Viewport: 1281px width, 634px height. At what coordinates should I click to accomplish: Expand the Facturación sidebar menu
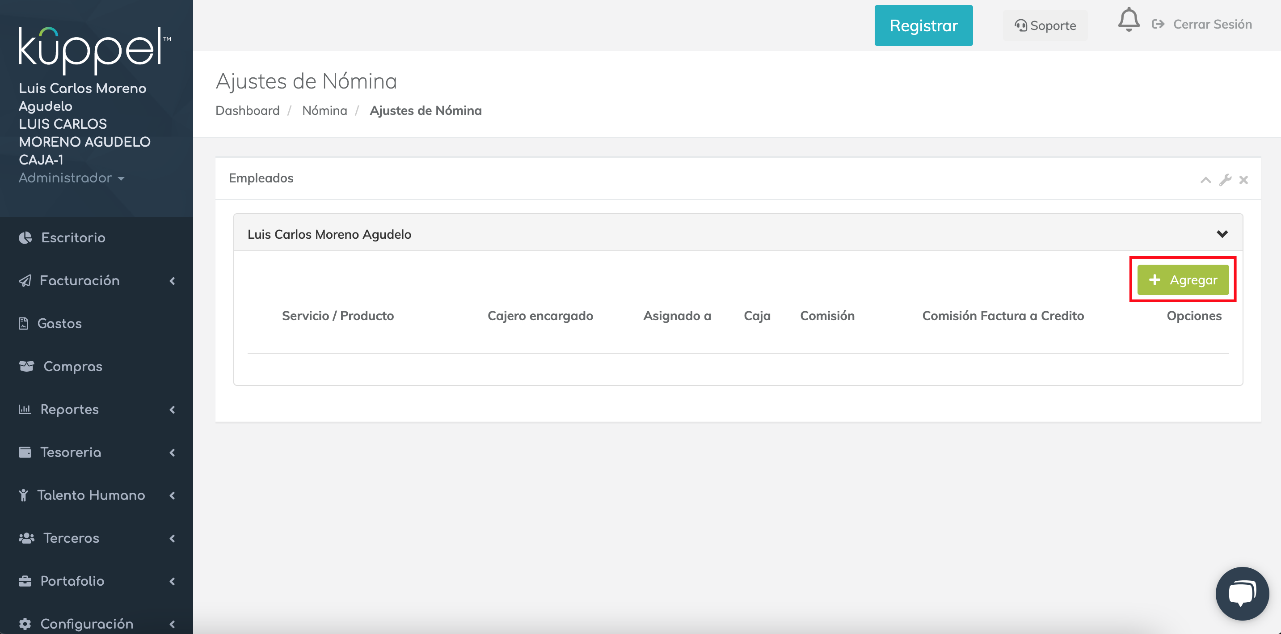(x=80, y=281)
